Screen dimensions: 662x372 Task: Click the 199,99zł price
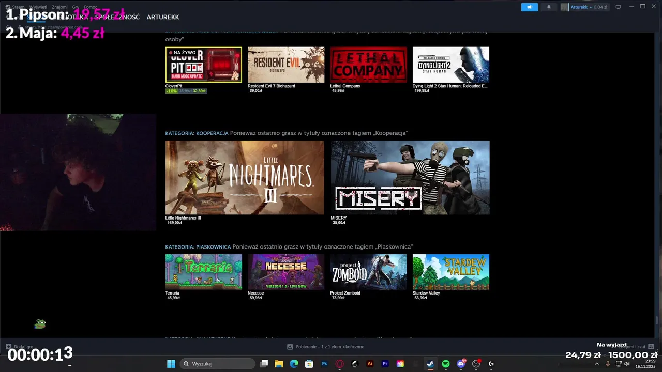(x=422, y=91)
